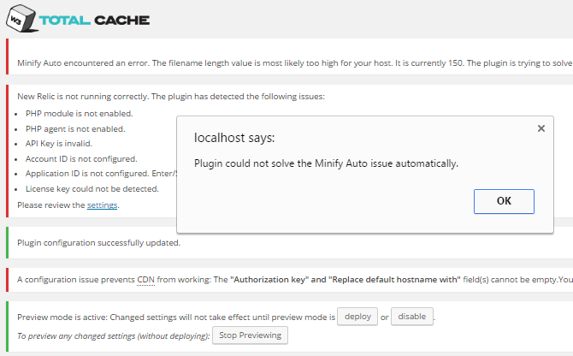Click the 'localhost says:' dialog heading
Viewport: 573px width, 356px height.
234,138
